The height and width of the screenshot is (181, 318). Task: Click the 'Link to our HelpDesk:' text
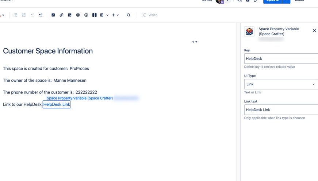pos(23,104)
